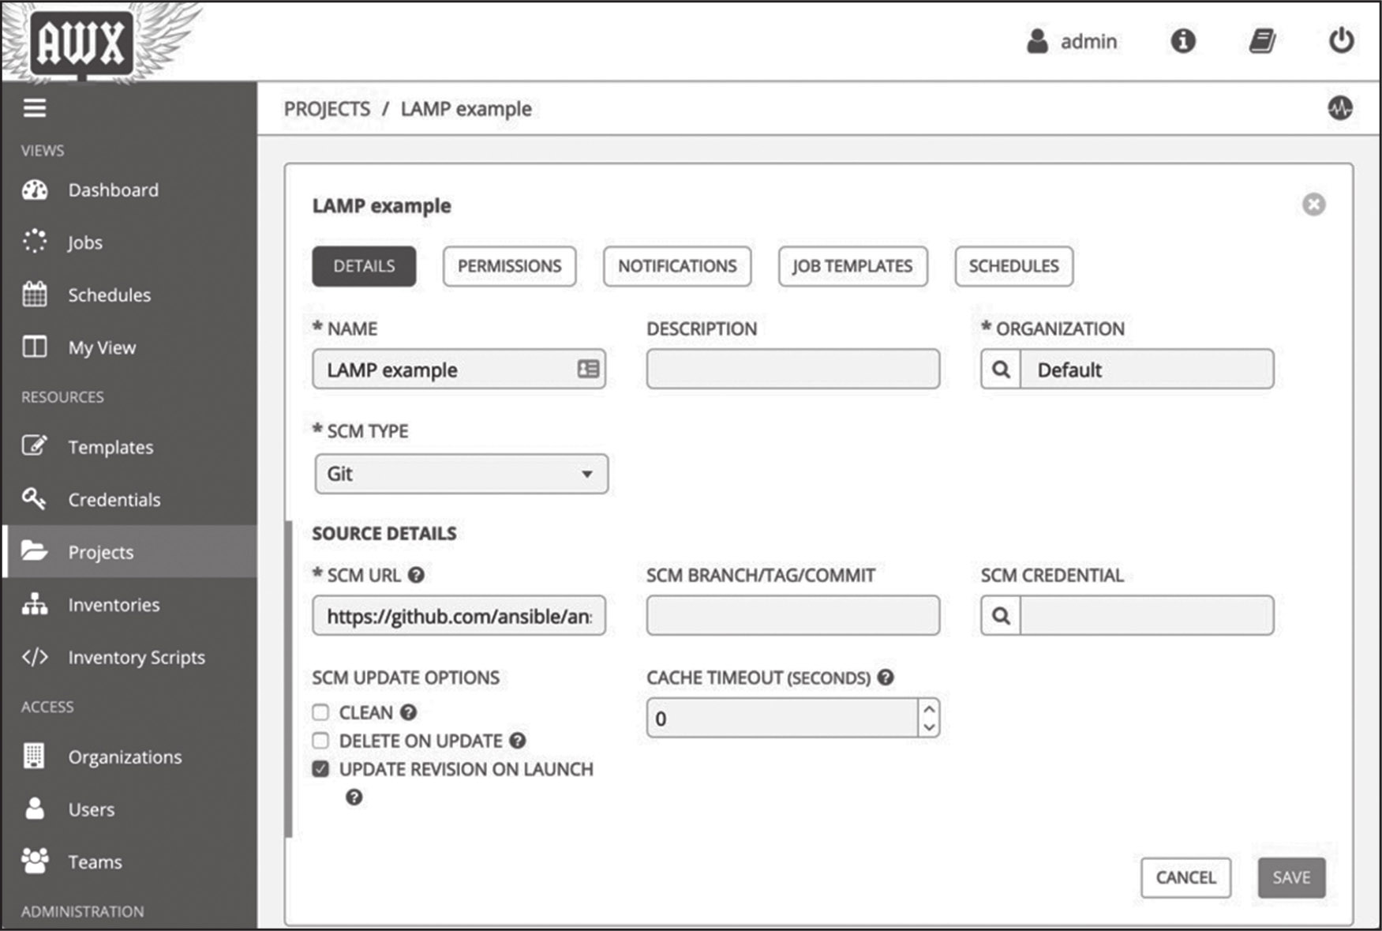This screenshot has width=1382, height=931.
Task: Click the Cache Timeout help icon
Action: click(886, 678)
